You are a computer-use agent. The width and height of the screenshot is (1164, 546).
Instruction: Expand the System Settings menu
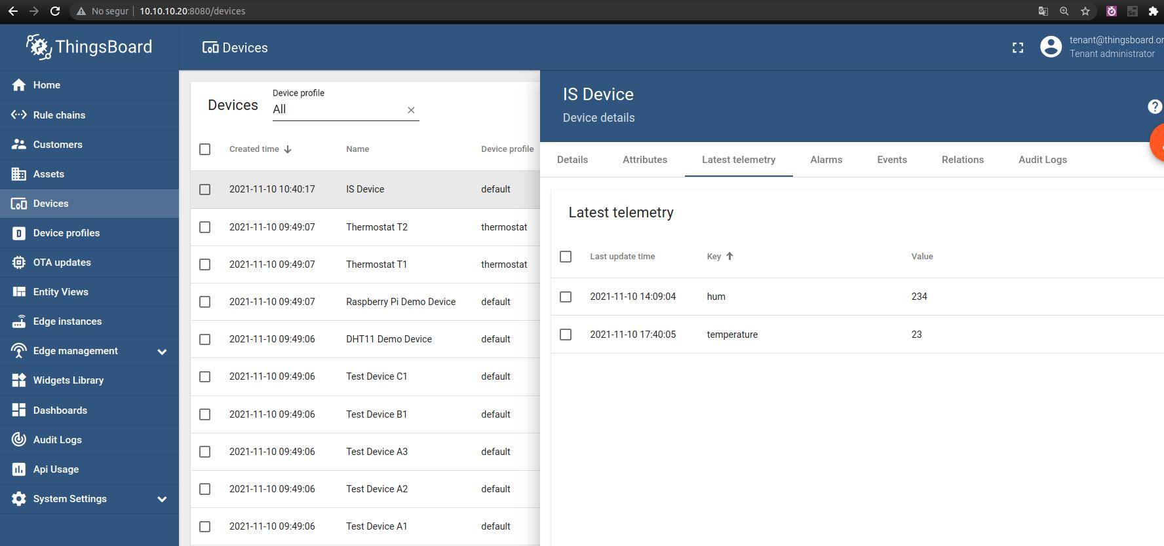tap(162, 499)
